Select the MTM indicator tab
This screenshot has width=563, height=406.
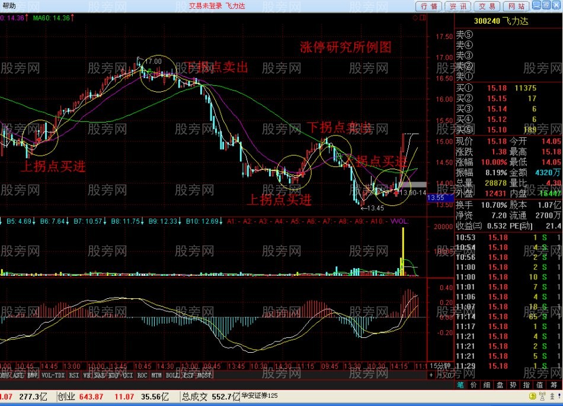coord(156,375)
